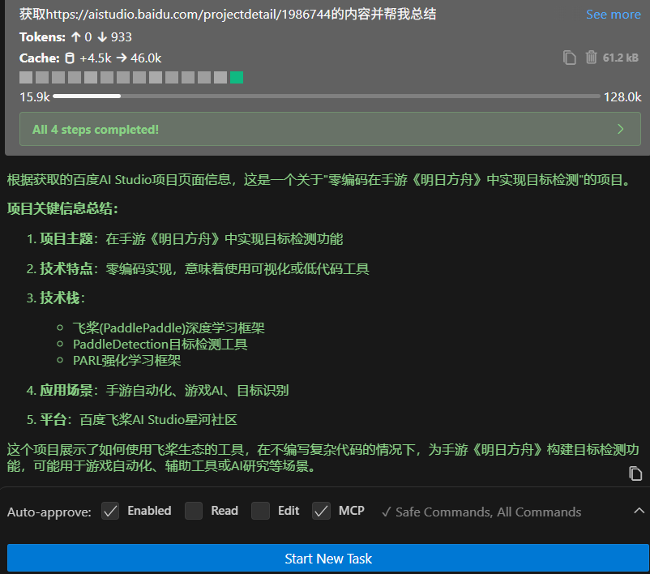650x574 pixels.
Task: Click See more link
Action: pos(613,15)
